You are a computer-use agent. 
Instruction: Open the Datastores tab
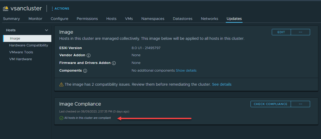[x=182, y=19]
